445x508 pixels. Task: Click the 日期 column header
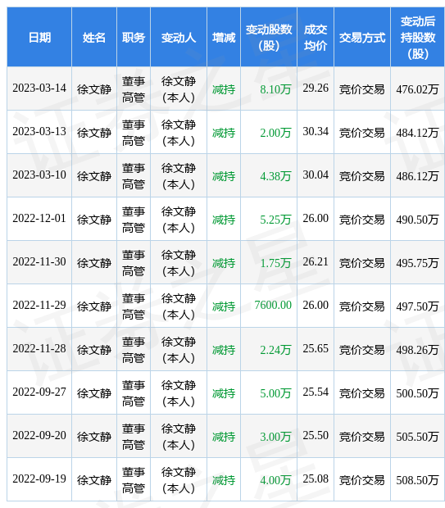(39, 38)
